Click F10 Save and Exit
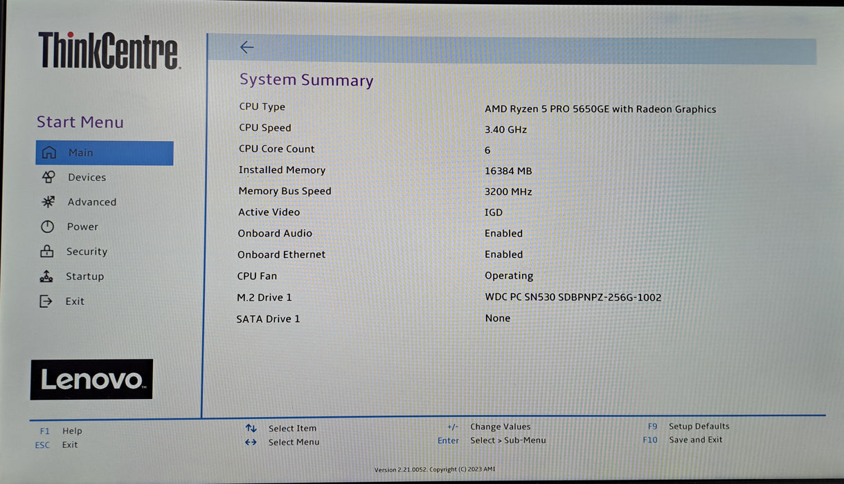This screenshot has height=484, width=844. click(x=683, y=440)
